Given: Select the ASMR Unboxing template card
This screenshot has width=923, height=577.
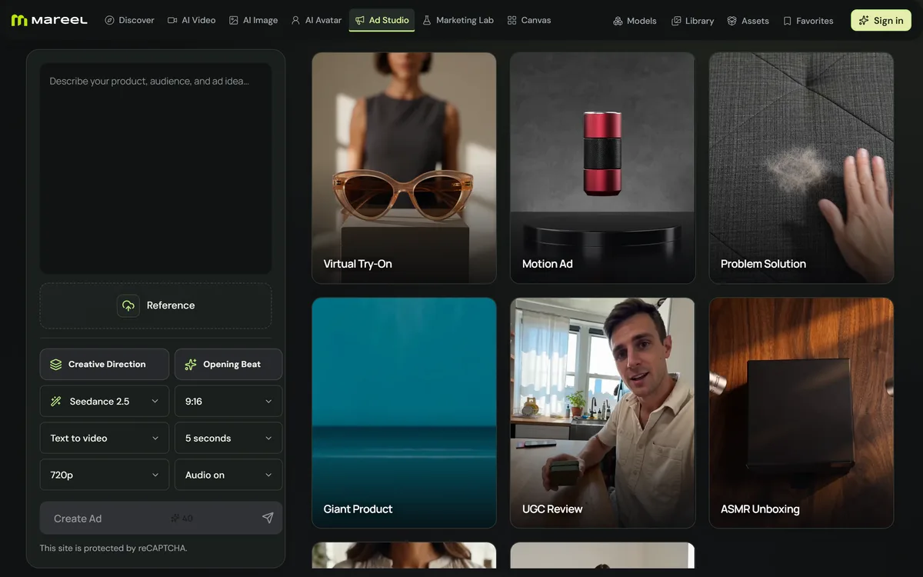Looking at the screenshot, I should (x=801, y=413).
